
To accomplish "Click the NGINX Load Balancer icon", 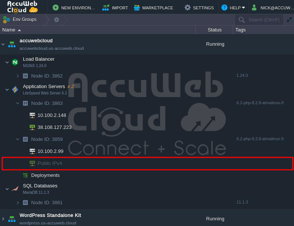I will point(15,62).
